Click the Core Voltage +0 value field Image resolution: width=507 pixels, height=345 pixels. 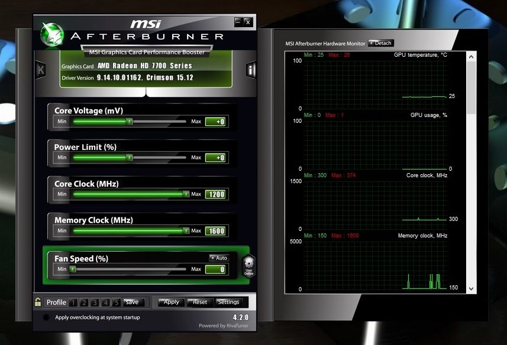pyautogui.click(x=215, y=122)
